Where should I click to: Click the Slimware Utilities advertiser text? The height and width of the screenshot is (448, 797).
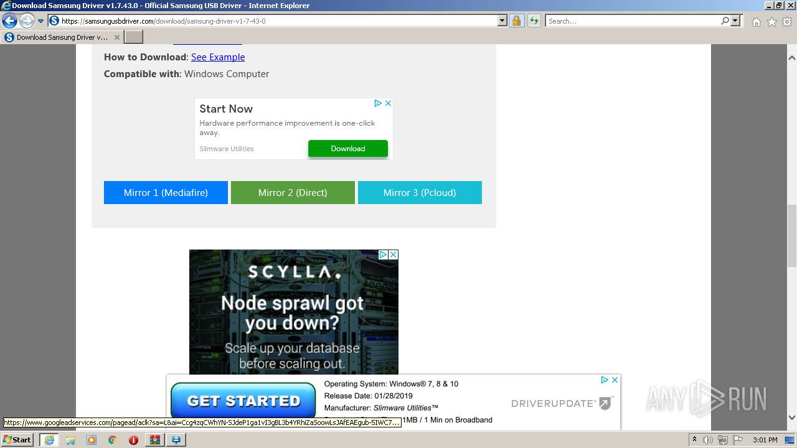click(227, 149)
